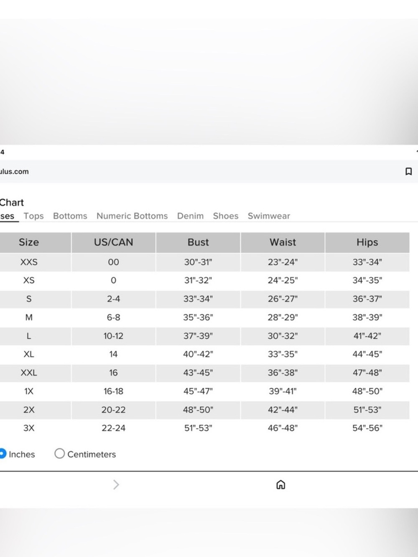The width and height of the screenshot is (418, 557).
Task: Open the Swimwear size tab
Action: [269, 216]
